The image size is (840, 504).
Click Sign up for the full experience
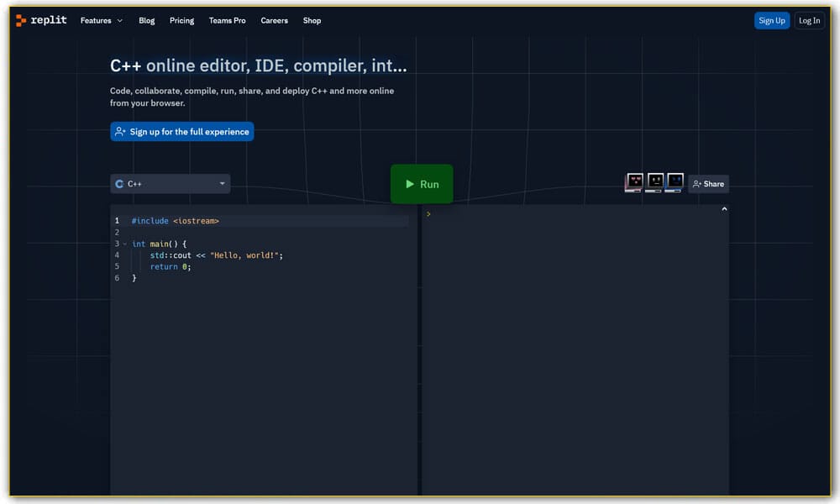[x=181, y=131]
